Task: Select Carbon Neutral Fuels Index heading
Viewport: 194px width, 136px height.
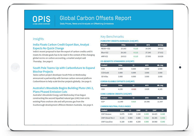Action: (116, 106)
